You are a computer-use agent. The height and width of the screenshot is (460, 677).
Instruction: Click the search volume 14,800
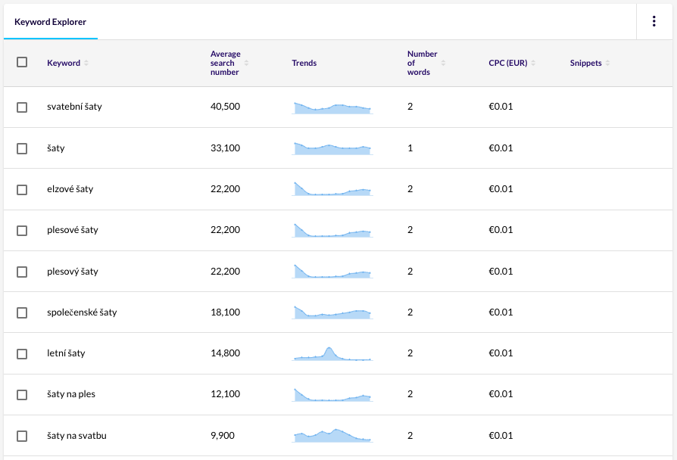click(x=226, y=353)
